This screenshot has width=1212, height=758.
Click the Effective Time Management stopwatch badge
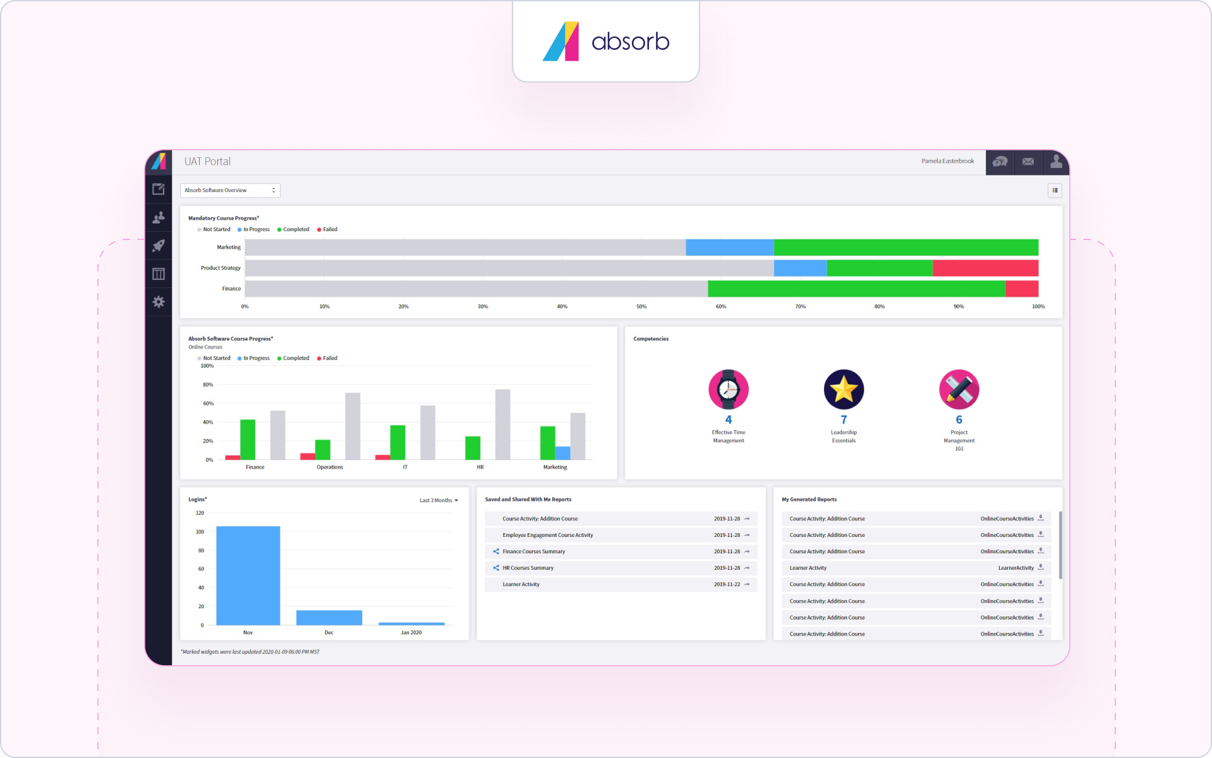[x=729, y=389]
